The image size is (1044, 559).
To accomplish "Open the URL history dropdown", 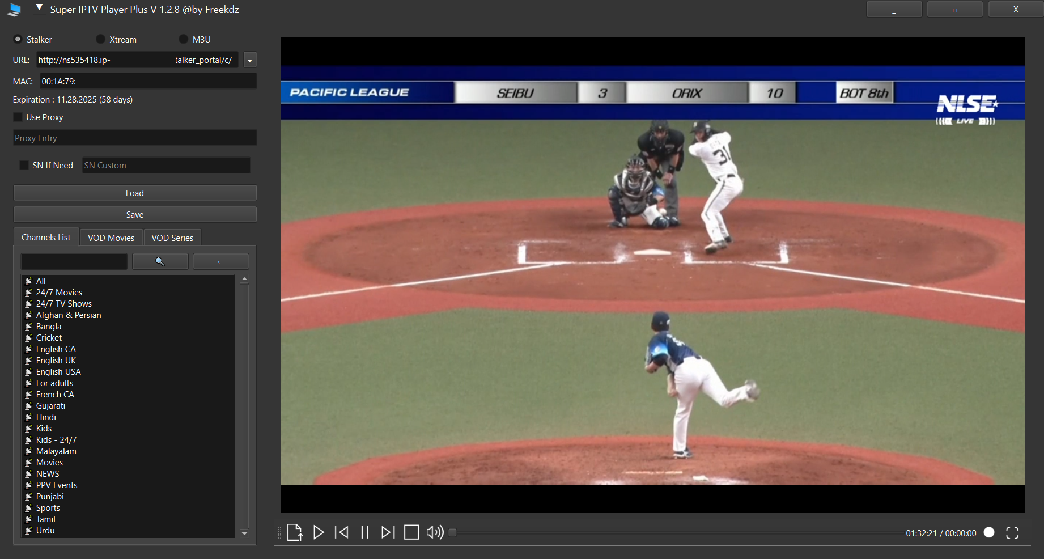I will point(250,60).
